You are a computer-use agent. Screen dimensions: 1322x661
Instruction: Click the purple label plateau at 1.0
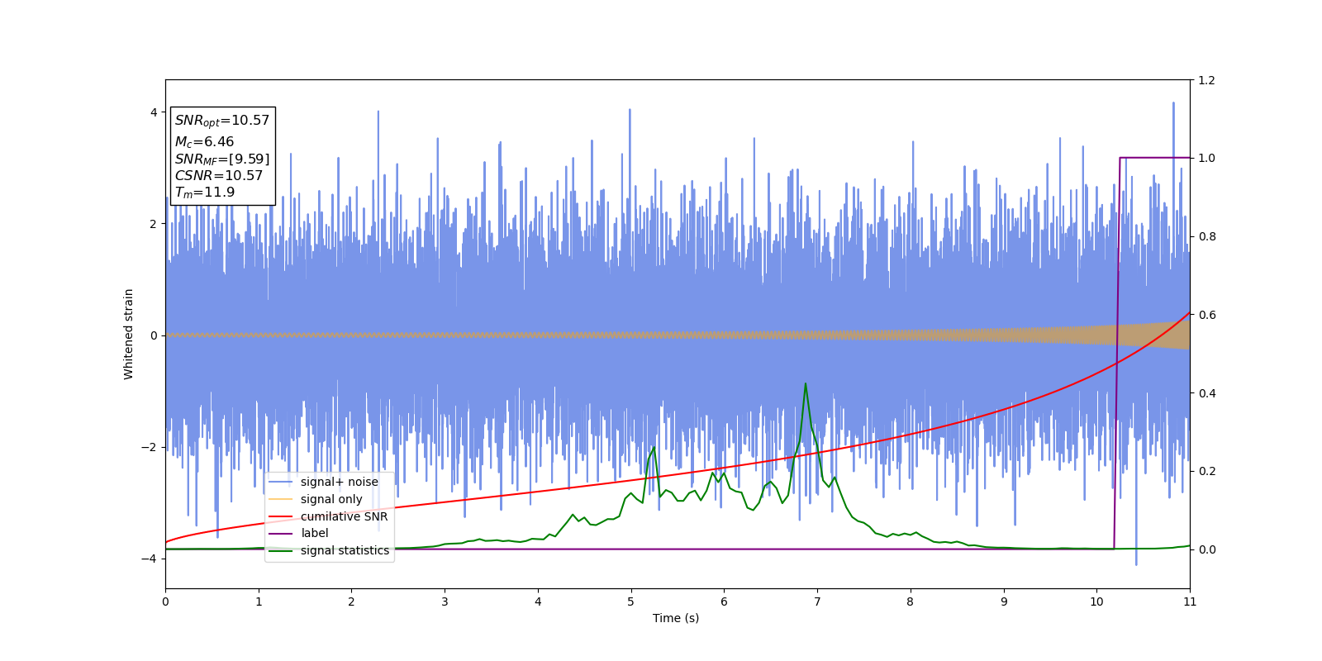click(1155, 157)
